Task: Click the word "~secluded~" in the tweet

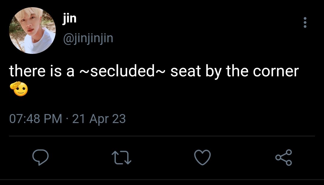Action: (122, 72)
